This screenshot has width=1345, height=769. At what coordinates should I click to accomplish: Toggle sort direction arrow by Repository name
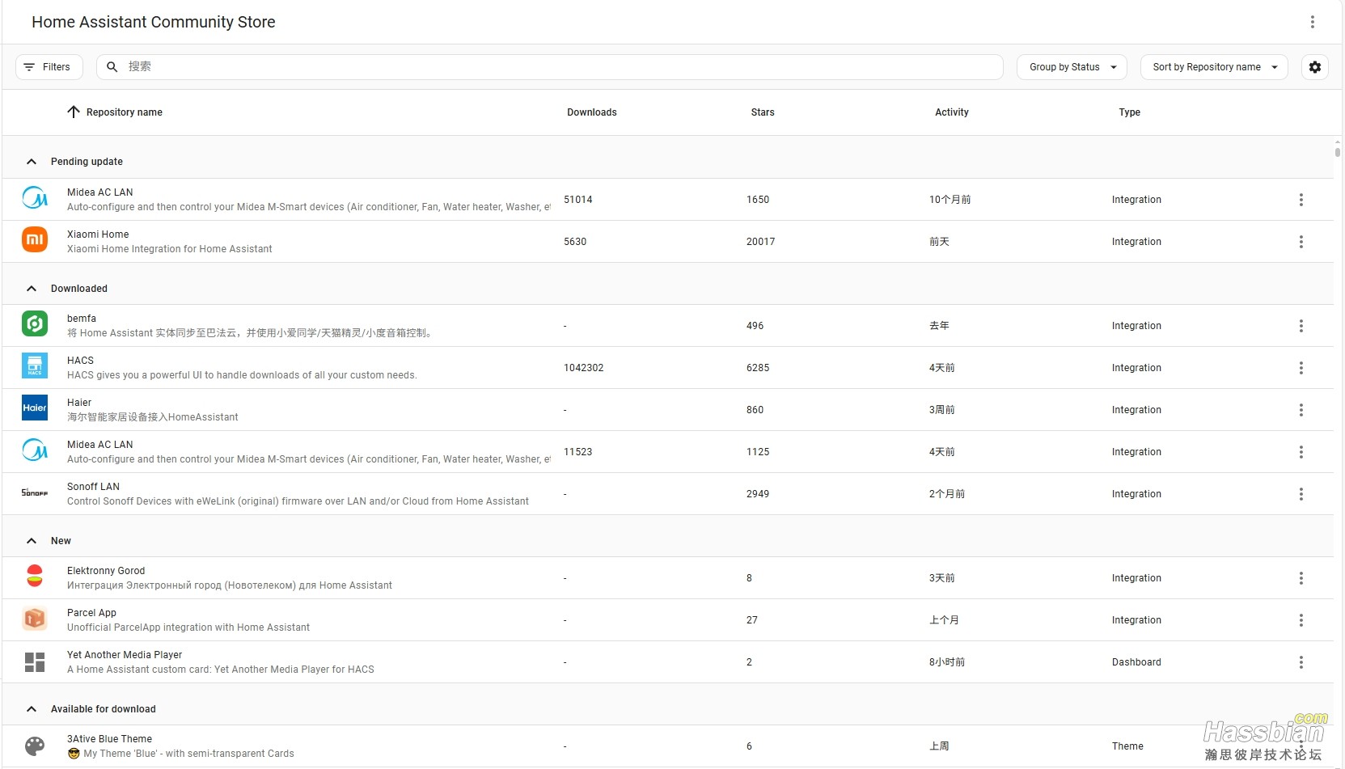(x=74, y=112)
